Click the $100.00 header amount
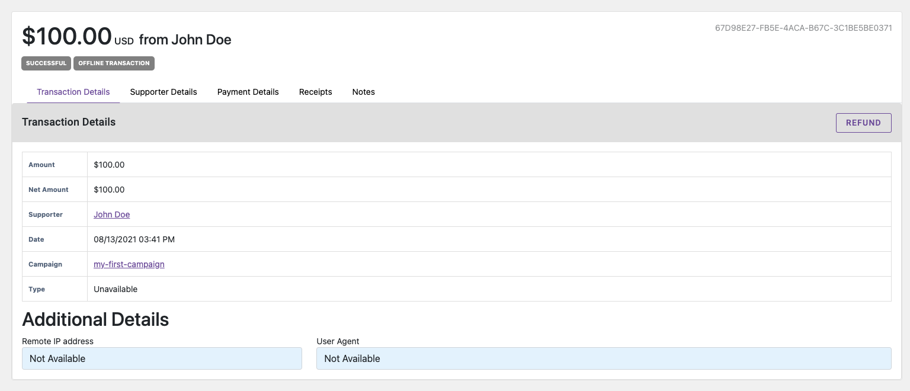This screenshot has height=391, width=910. [x=67, y=37]
